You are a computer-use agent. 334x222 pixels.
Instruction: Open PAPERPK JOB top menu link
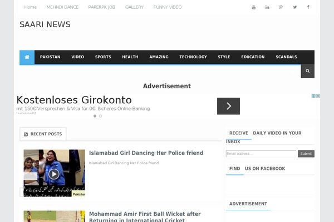coord(102,7)
